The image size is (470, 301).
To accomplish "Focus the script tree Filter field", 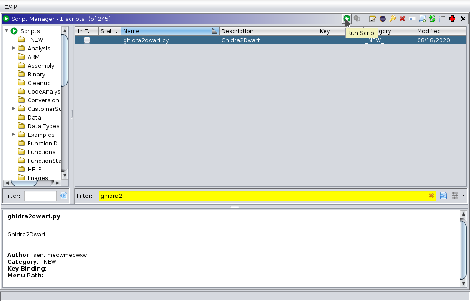I will click(40, 196).
